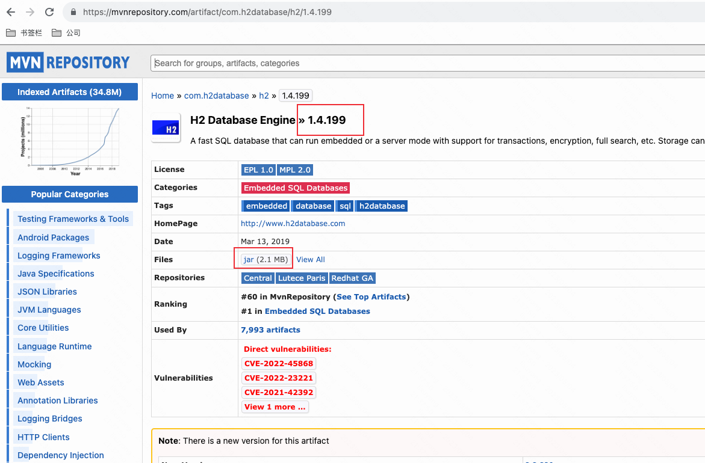Select the database tag

click(314, 206)
